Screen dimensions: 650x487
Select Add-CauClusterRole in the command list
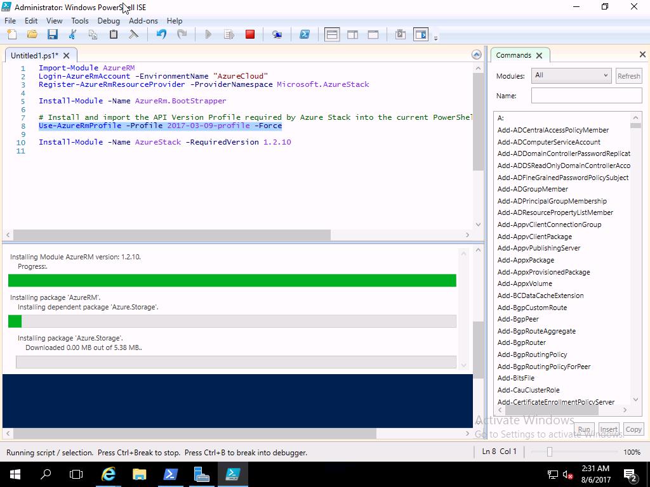529,390
